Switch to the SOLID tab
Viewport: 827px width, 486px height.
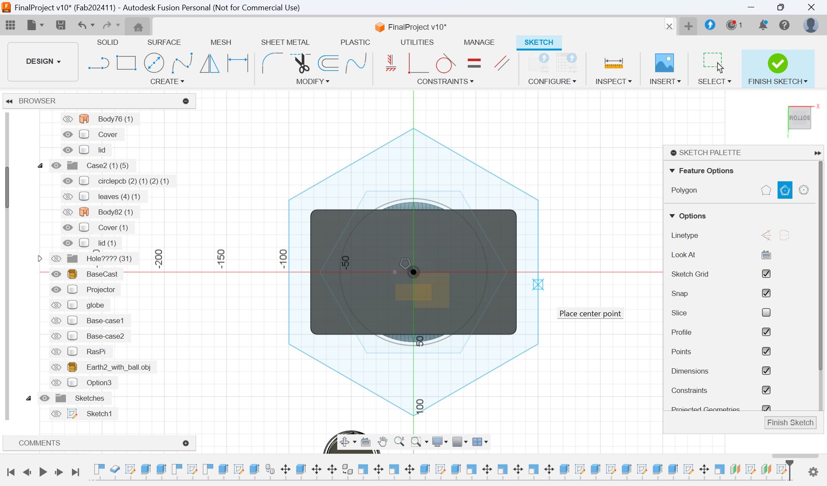pos(107,42)
